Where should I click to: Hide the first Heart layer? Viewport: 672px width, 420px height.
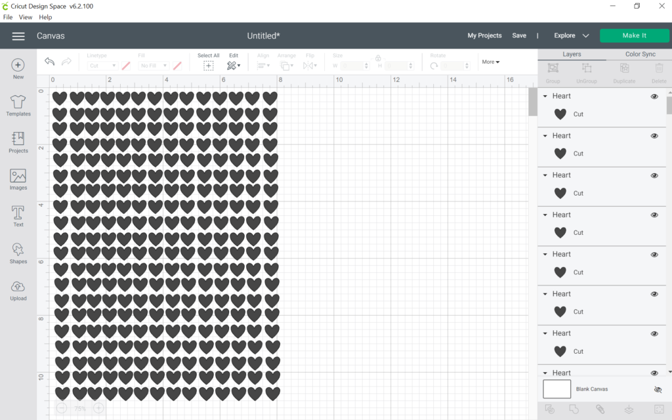pos(654,96)
